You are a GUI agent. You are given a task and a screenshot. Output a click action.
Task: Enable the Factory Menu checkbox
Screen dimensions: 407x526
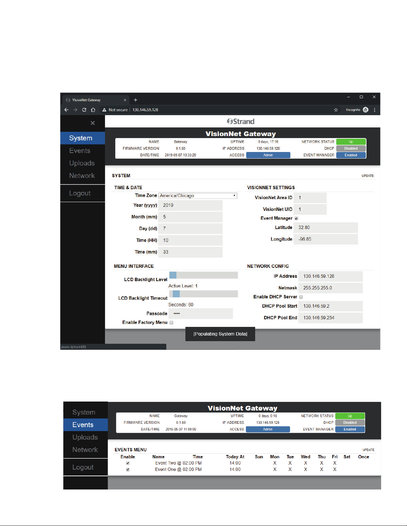click(x=171, y=323)
